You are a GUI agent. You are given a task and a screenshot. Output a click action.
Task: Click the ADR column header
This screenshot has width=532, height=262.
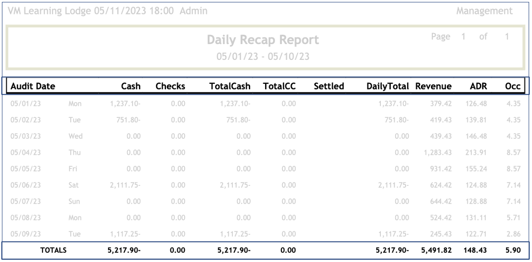point(478,86)
